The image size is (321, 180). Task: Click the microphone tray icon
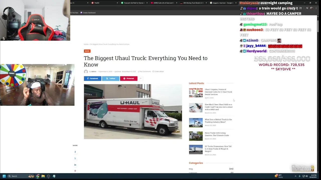pos(299,176)
